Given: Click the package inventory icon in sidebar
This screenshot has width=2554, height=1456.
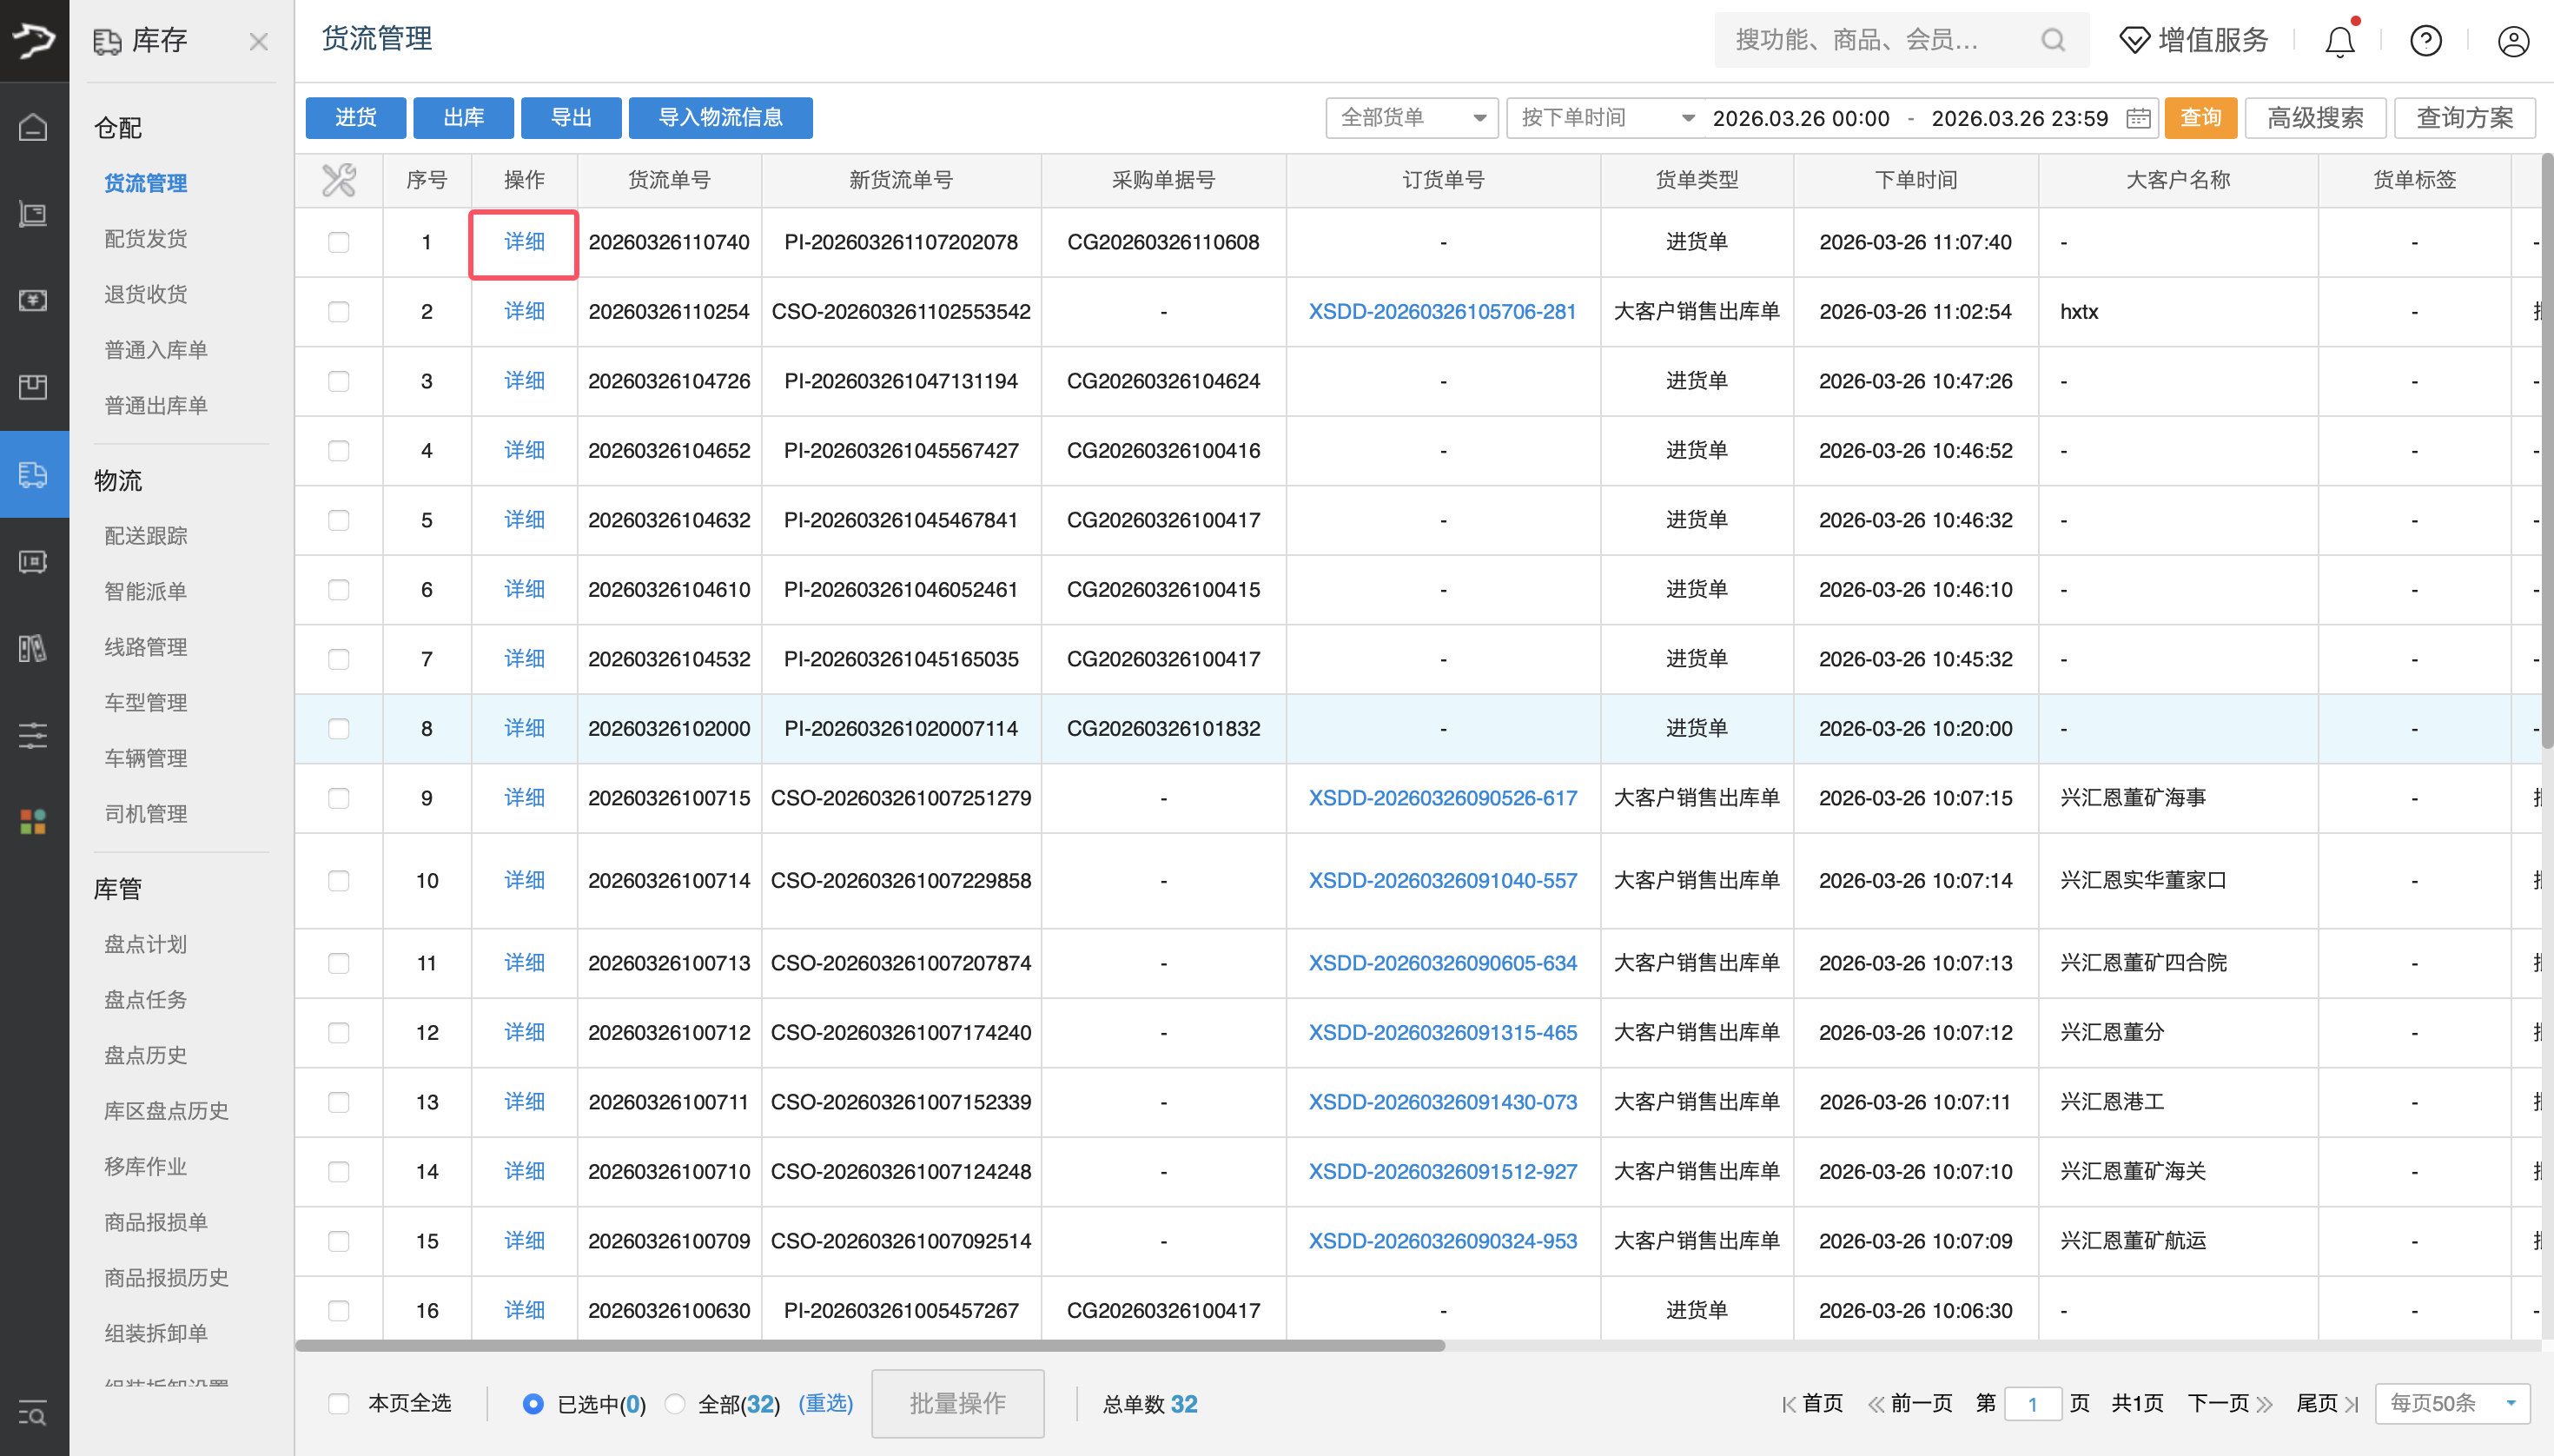Looking at the screenshot, I should point(33,387).
